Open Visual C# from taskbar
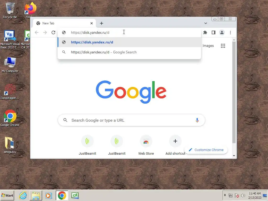The height and width of the screenshot is (201, 268). coord(75,195)
